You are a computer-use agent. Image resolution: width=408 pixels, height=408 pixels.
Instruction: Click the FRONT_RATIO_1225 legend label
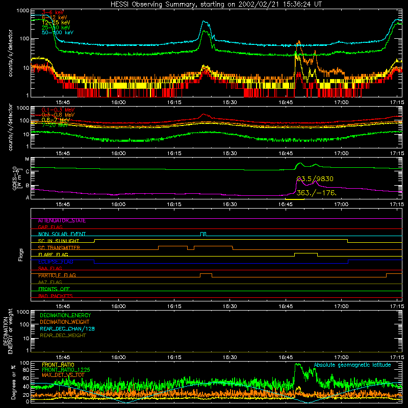click(x=66, y=370)
